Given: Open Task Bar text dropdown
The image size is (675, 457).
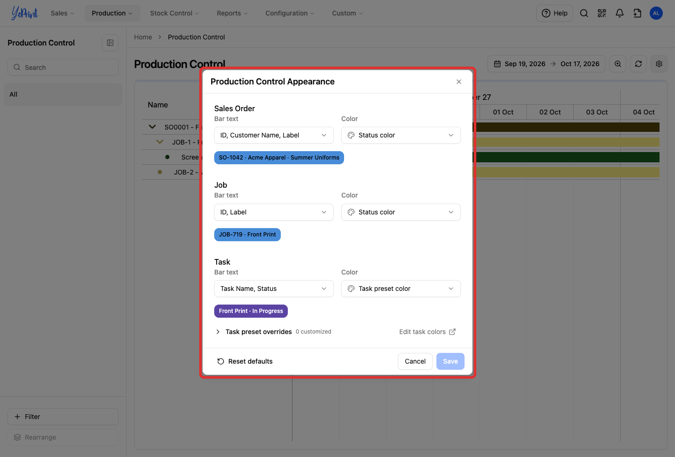Looking at the screenshot, I should point(274,289).
